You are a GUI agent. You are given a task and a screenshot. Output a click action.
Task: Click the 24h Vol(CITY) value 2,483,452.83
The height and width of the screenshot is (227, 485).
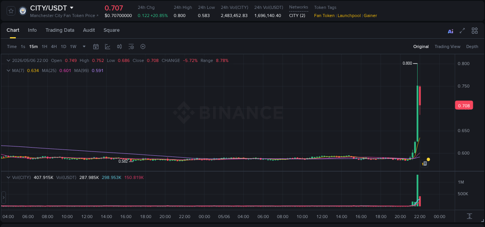(x=234, y=15)
